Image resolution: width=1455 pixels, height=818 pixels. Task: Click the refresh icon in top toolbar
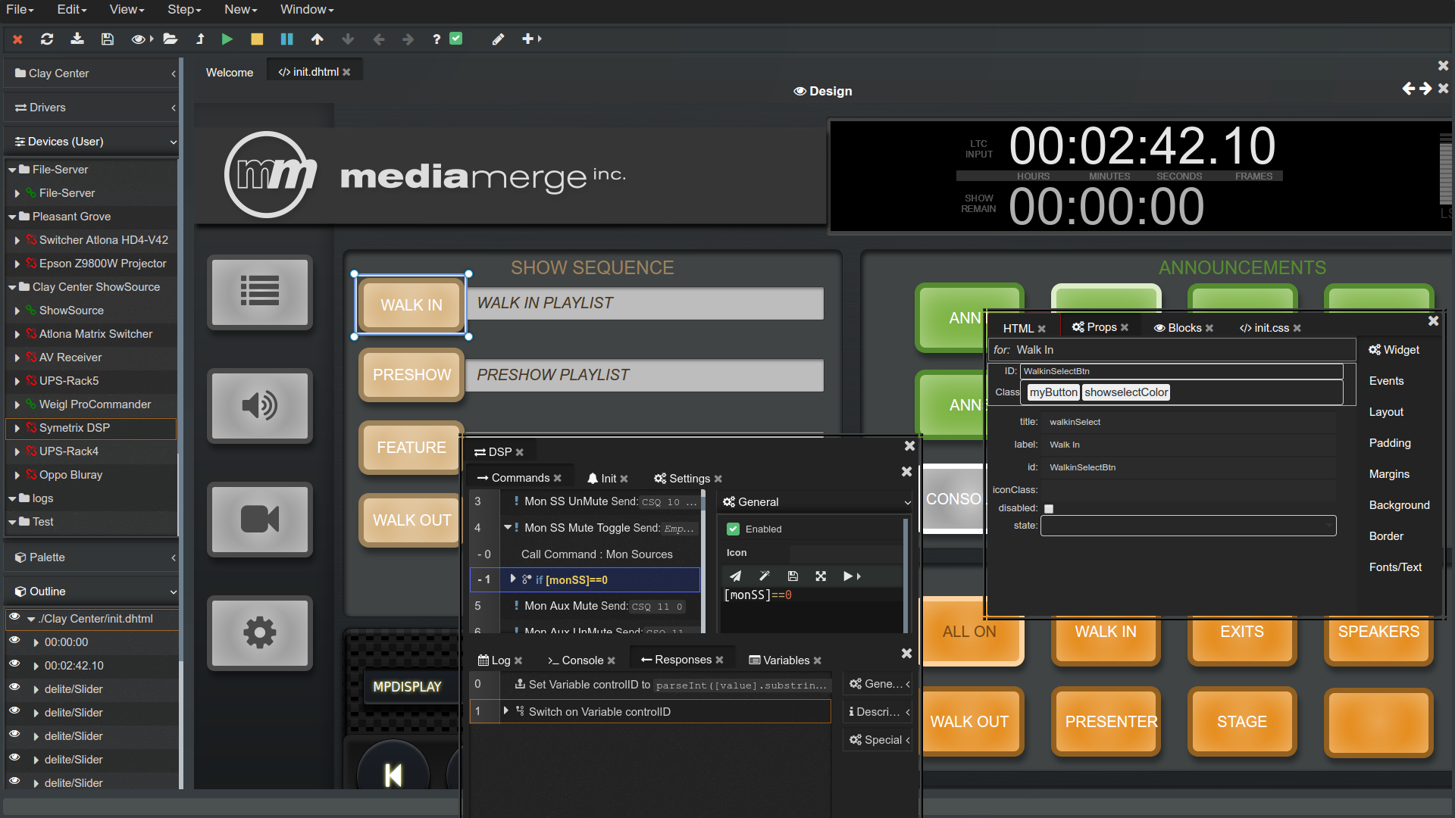[47, 39]
